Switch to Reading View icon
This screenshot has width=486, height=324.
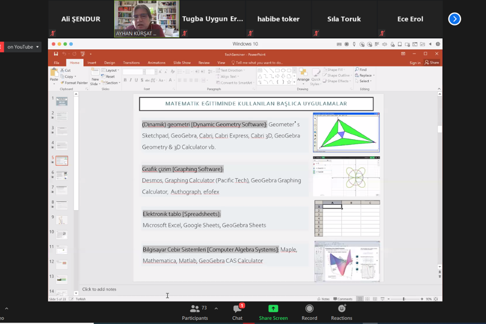[x=375, y=299]
